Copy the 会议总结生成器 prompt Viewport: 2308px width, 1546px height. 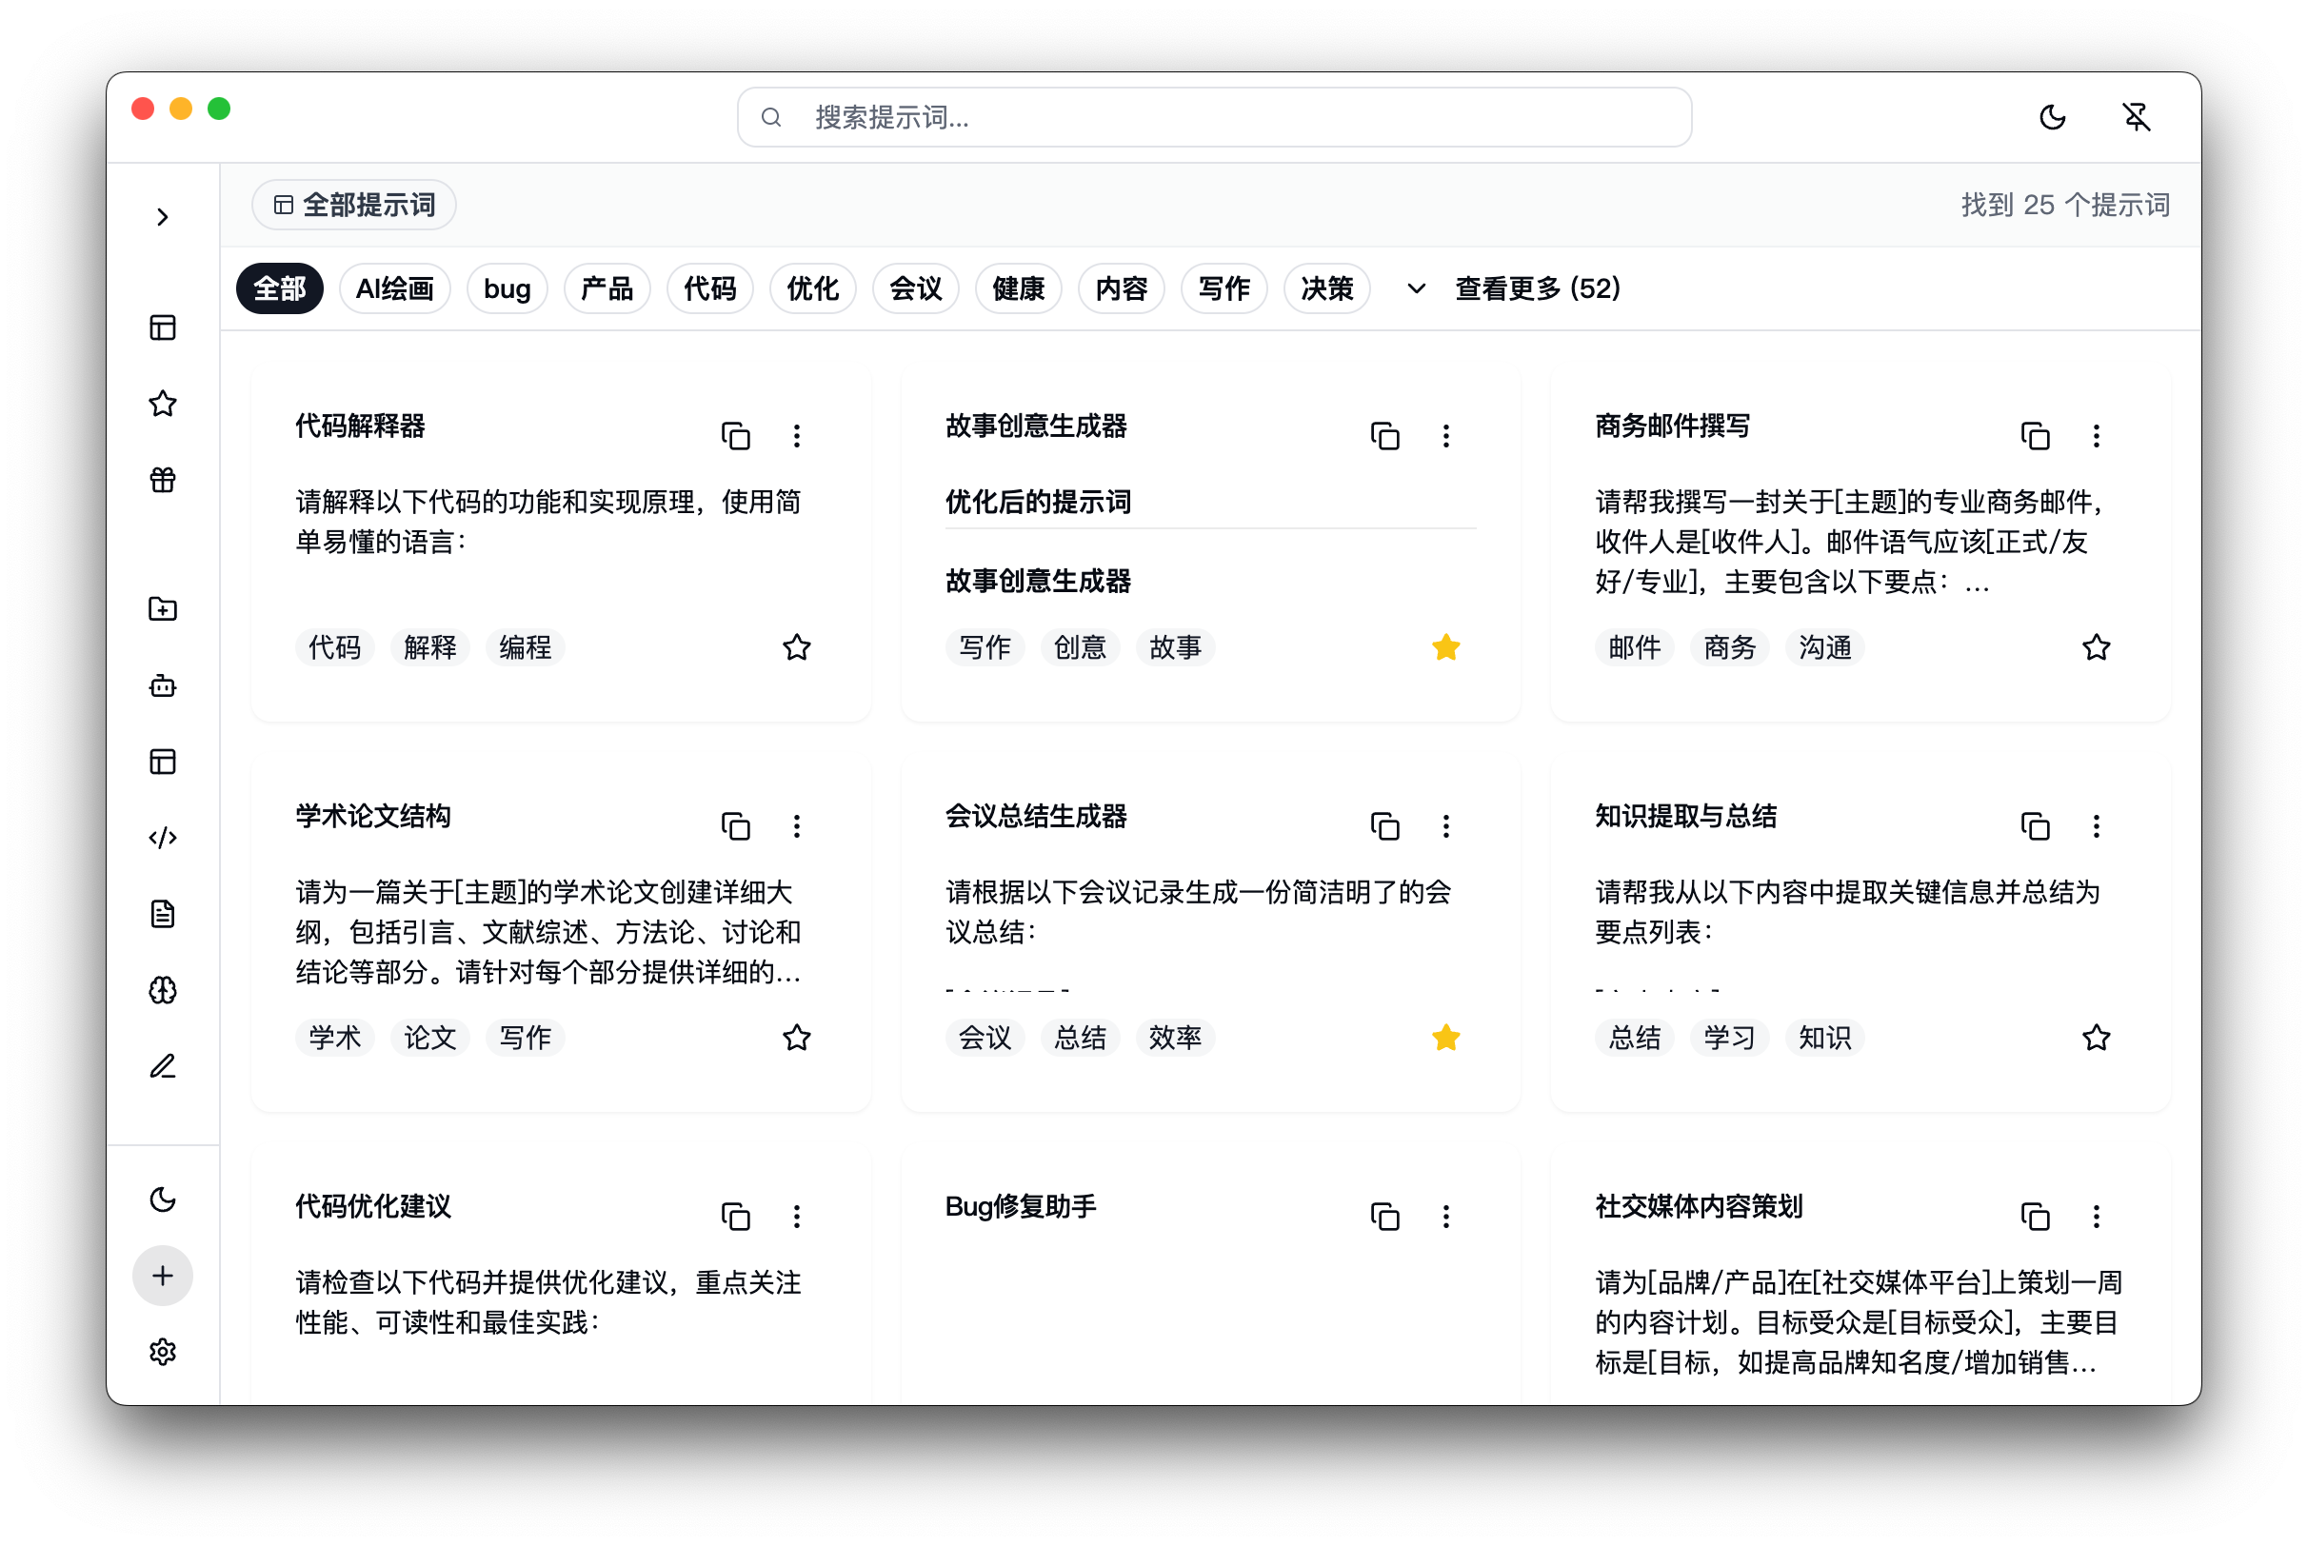(1385, 826)
